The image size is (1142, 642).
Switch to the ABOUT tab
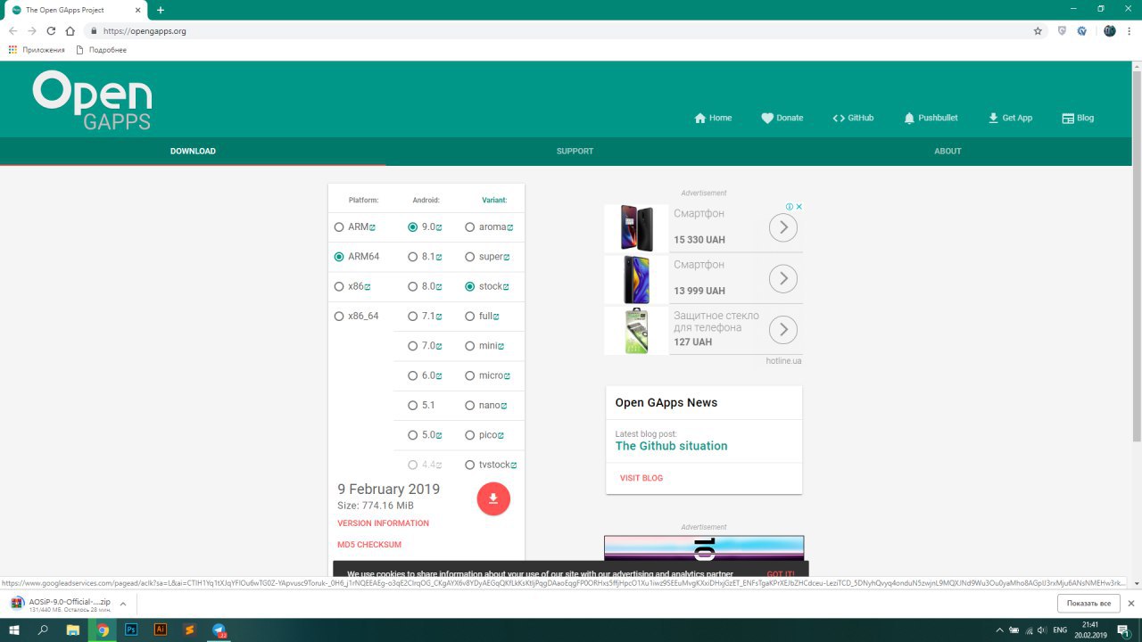click(948, 152)
